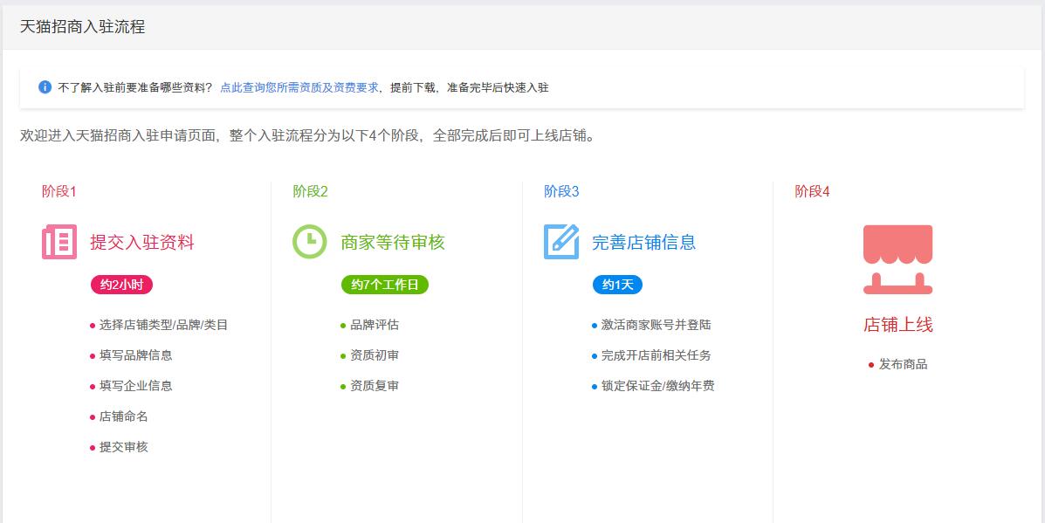This screenshot has height=523, width=1045.
Task: Select the 阶段1 label
Action: tap(58, 192)
